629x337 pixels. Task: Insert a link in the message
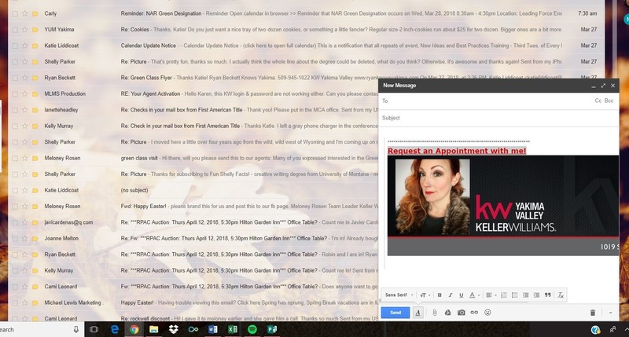tap(474, 313)
